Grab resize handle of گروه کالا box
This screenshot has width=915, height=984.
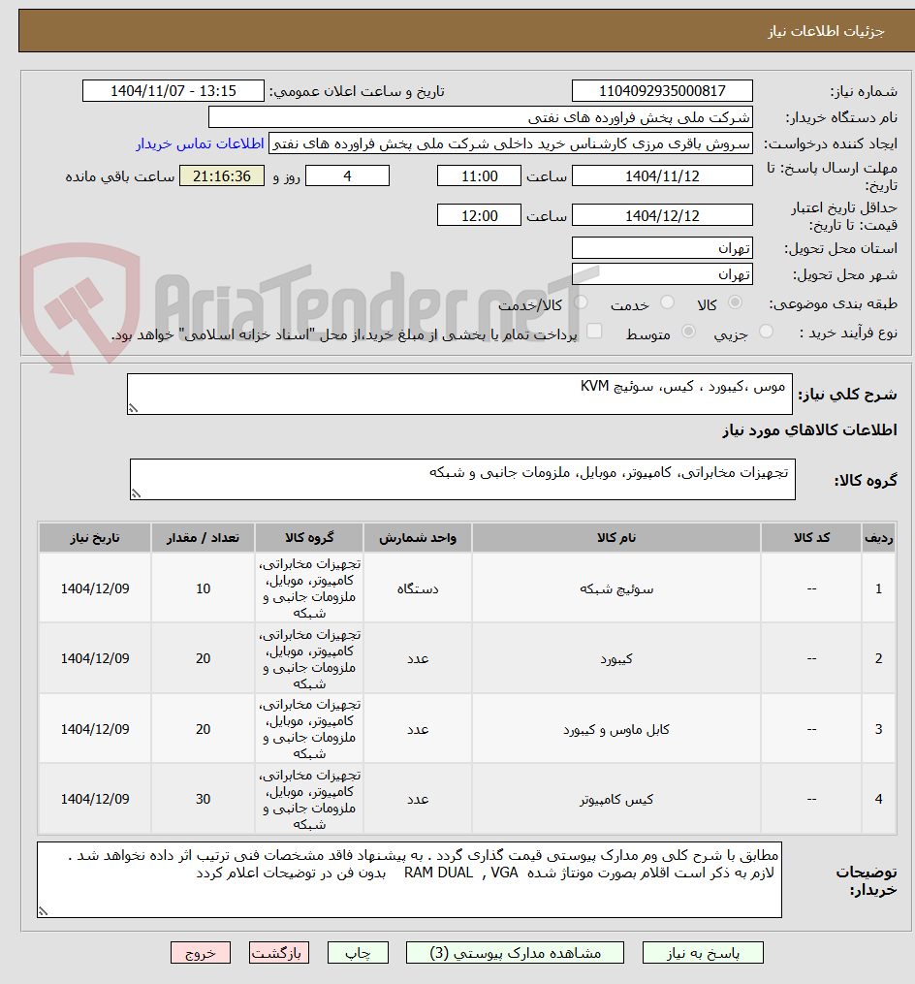(136, 493)
